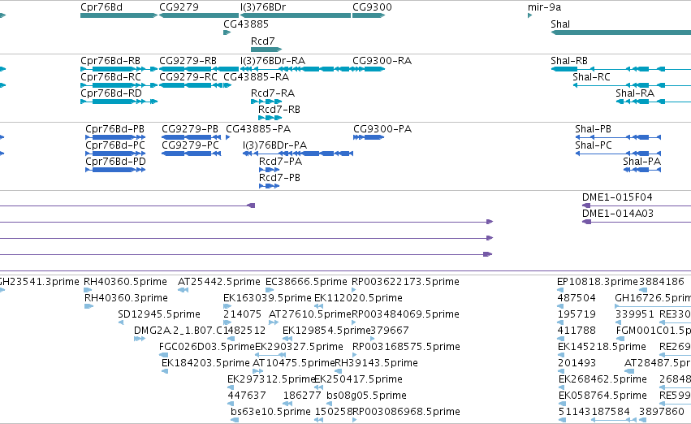This screenshot has height=424, width=691.
Task: Click the Shal-PA protein label
Action: point(642,162)
